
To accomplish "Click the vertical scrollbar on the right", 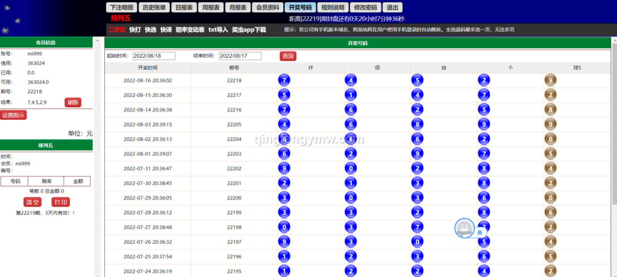I will pos(613,151).
